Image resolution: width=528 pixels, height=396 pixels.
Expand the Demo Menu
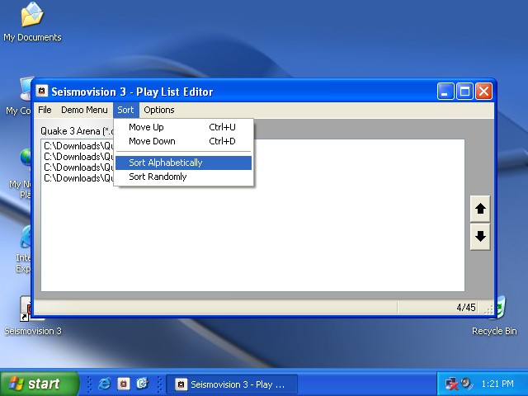coord(84,110)
